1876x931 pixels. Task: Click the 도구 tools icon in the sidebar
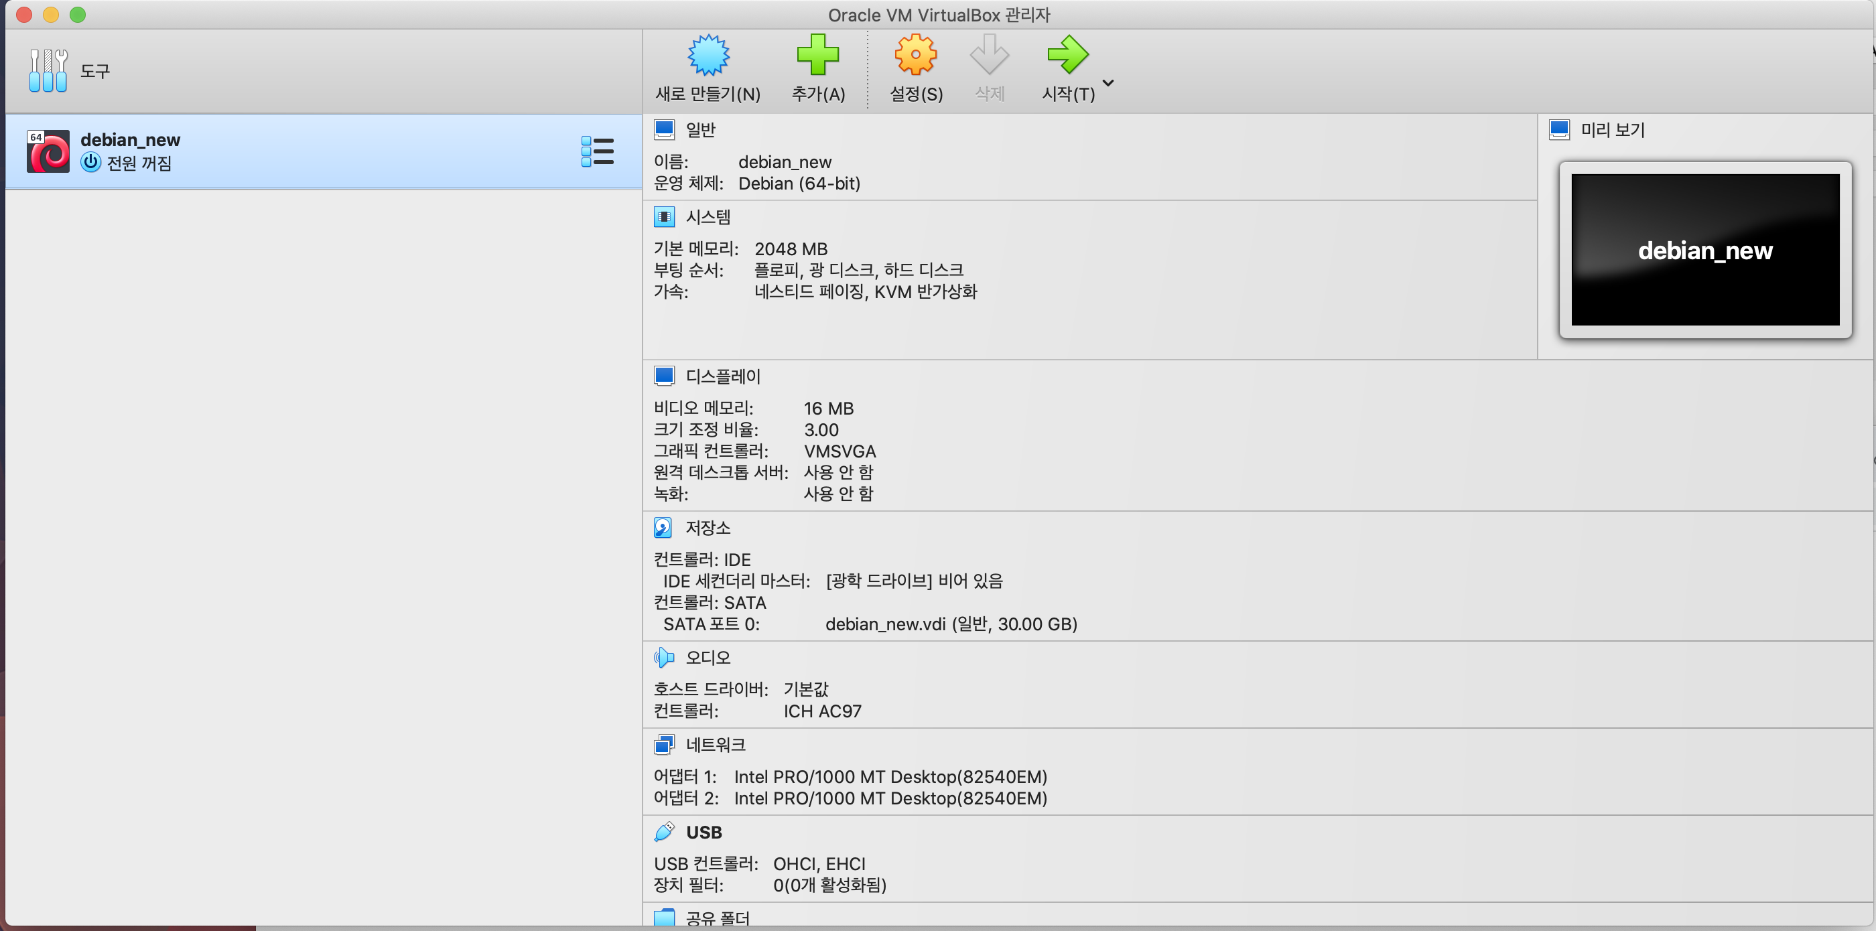point(48,70)
